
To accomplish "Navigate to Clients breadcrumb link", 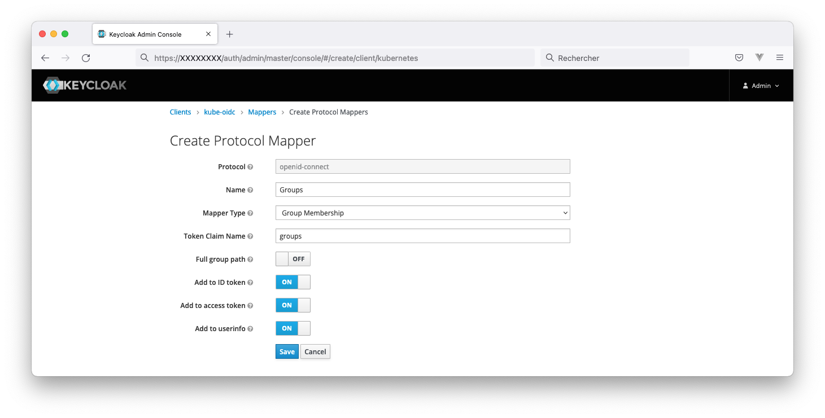I will (180, 112).
